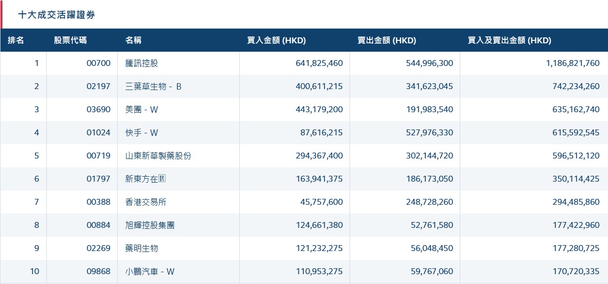Click the 名稱 column header
Screen dimensions: 608x284
133,40
